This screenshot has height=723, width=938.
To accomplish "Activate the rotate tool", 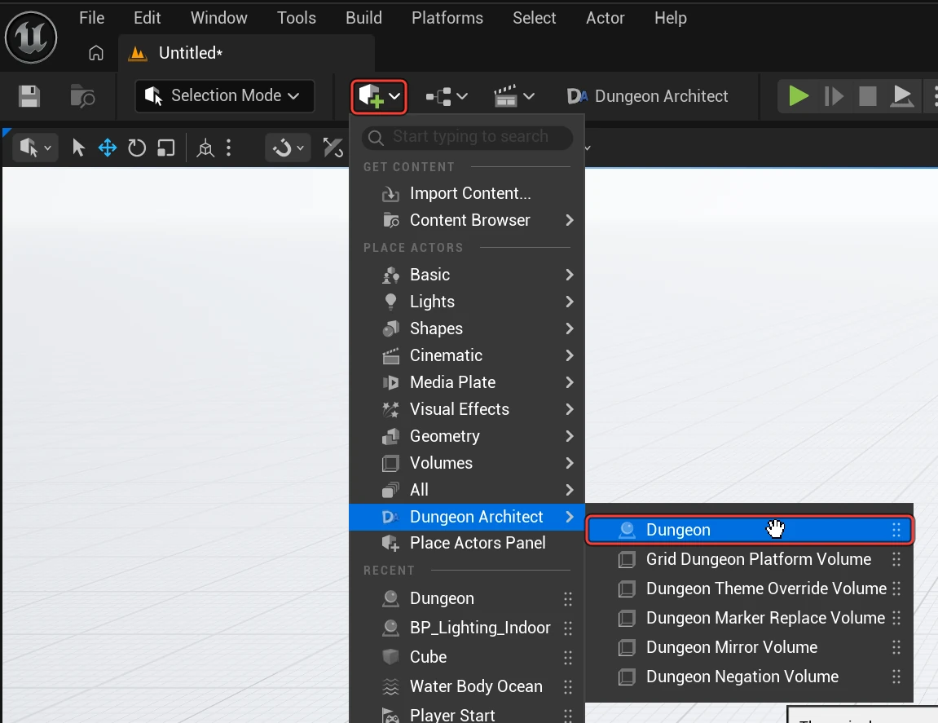I will coord(137,148).
